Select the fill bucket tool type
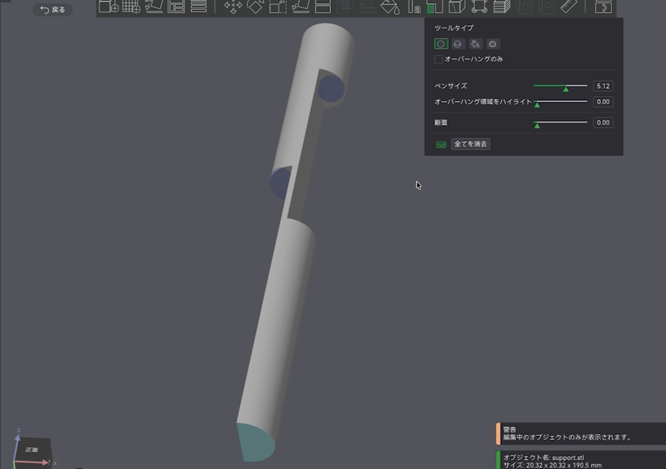Image resolution: width=666 pixels, height=469 pixels. point(475,44)
